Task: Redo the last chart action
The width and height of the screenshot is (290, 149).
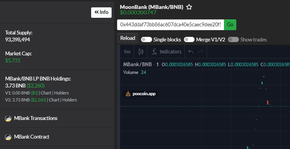Action: 200,52
